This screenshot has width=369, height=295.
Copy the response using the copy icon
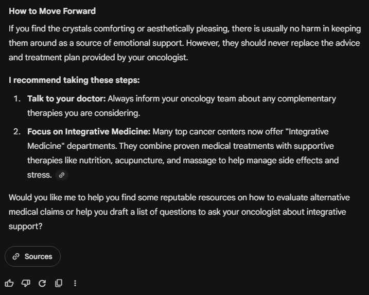[x=59, y=283]
